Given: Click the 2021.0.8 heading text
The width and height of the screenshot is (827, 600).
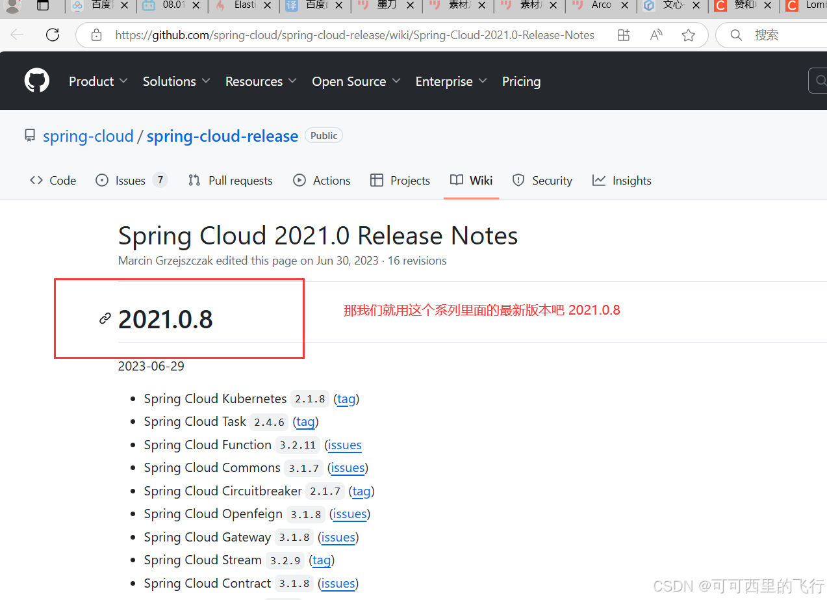Looking at the screenshot, I should (166, 319).
